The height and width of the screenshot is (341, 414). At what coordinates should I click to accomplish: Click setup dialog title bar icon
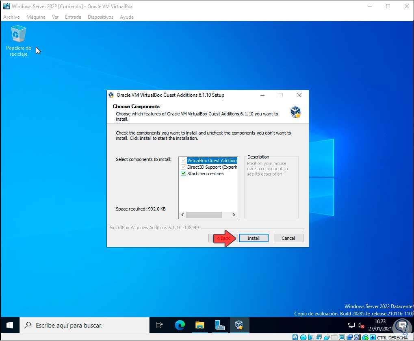point(111,95)
